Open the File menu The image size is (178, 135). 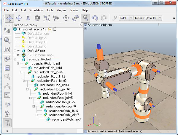coord(6,10)
